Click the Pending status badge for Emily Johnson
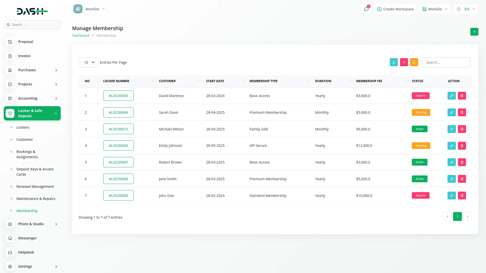Screen dimensions: 486x273 (x=421, y=146)
